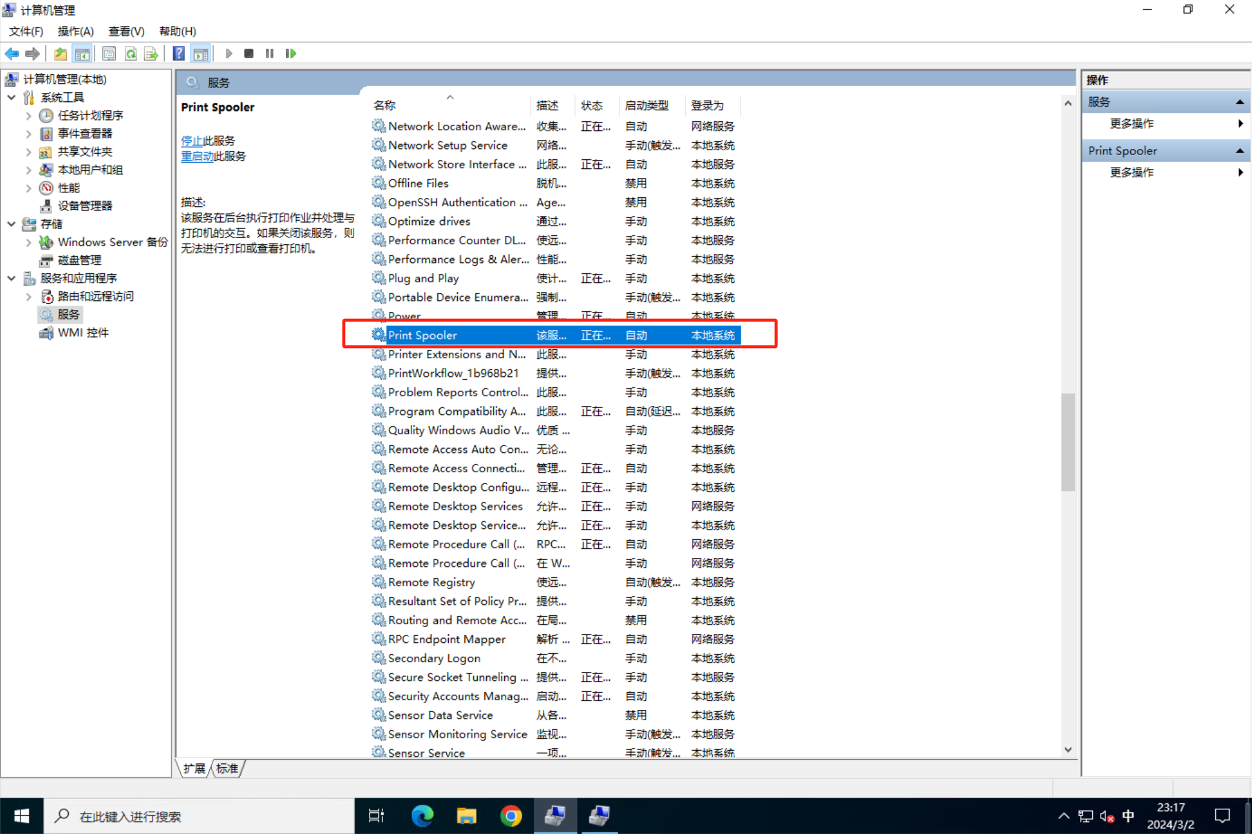Click the 重启动 service link
Image resolution: width=1252 pixels, height=834 pixels.
click(197, 156)
